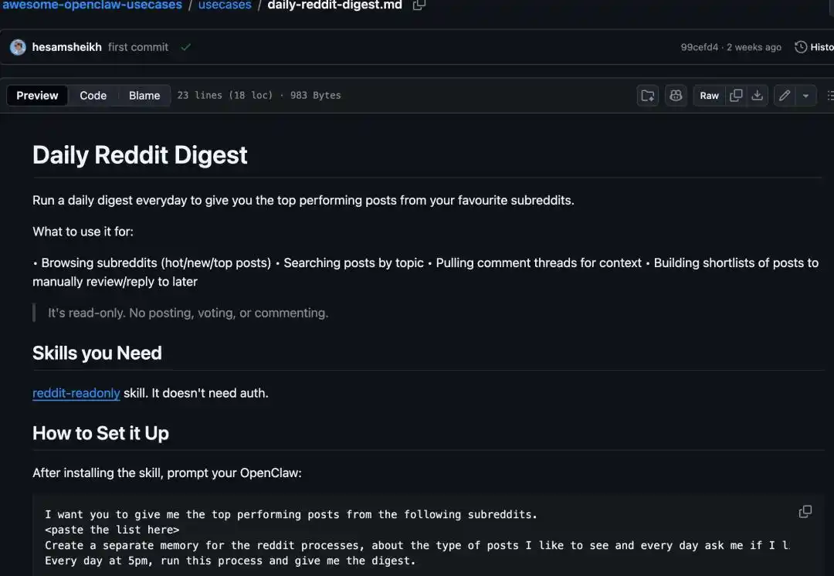Viewport: 834px width, 576px height.
Task: Click the green commit status checkmark
Action: tap(185, 47)
